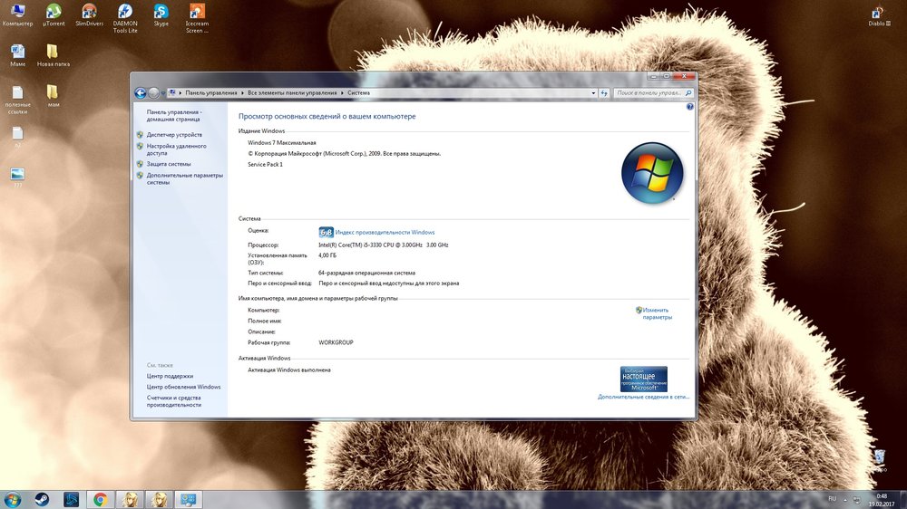This screenshot has width=907, height=509.
Task: Click the control panel search field
Action: pos(650,92)
